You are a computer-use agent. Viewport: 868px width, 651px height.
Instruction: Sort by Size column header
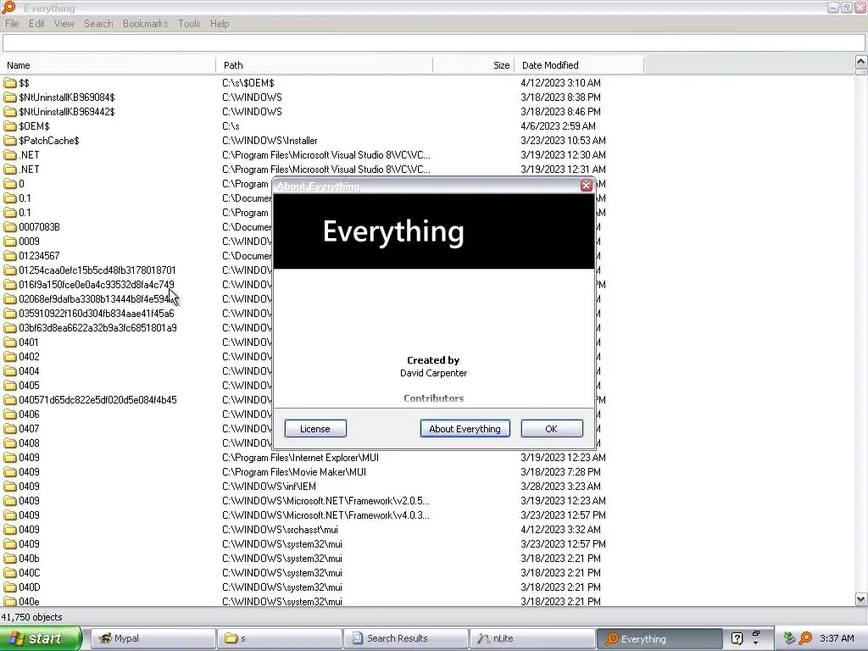474,65
